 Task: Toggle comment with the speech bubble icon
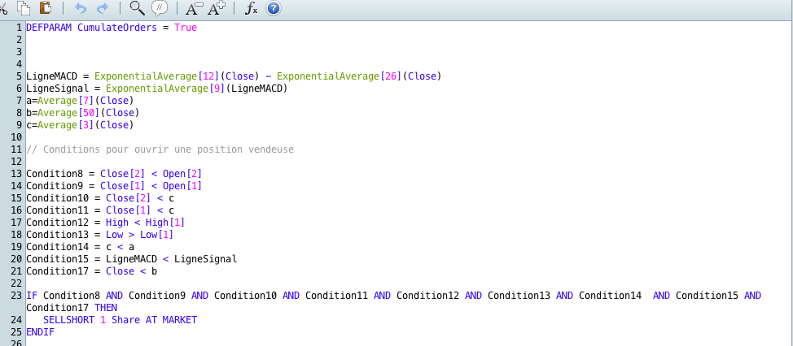click(160, 7)
